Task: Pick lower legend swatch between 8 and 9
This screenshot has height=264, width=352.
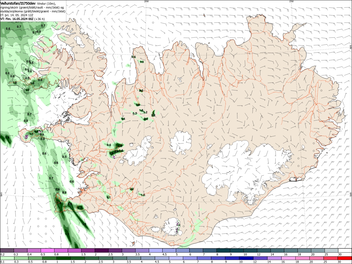Action: pyautogui.click(x=218, y=258)
